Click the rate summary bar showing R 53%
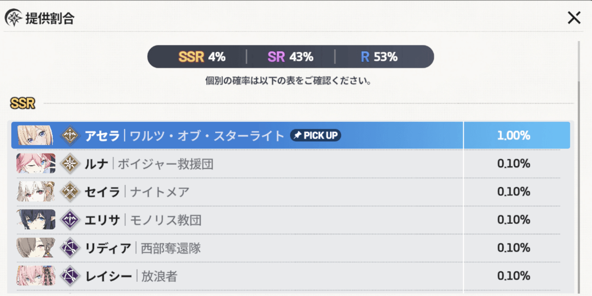The width and height of the screenshot is (592, 296). click(x=378, y=56)
